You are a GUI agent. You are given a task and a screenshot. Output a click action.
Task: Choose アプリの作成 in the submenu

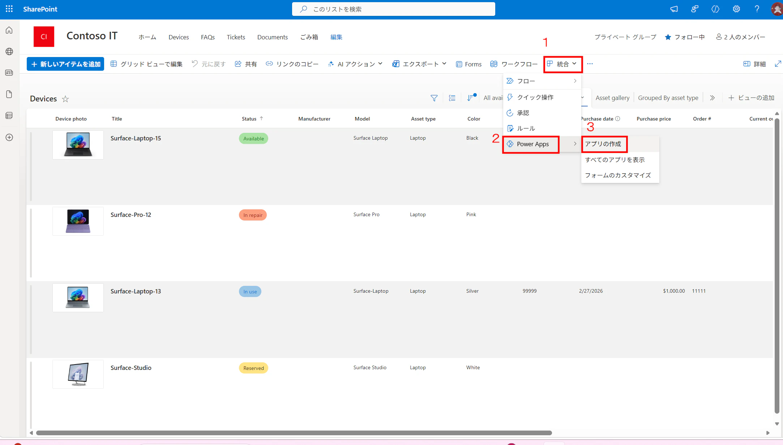(x=620, y=144)
